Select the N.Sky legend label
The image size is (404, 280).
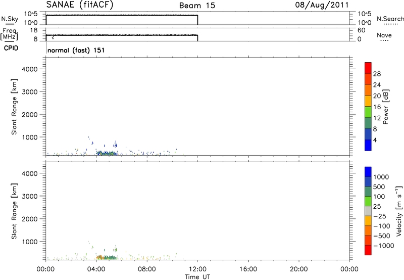(10, 19)
